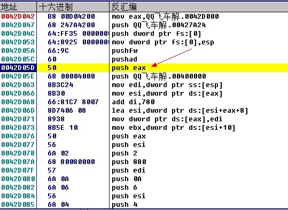This screenshot has width=288, height=210.
Task: Click hex bytes 68 00004000
Action: pyautogui.click(x=71, y=76)
